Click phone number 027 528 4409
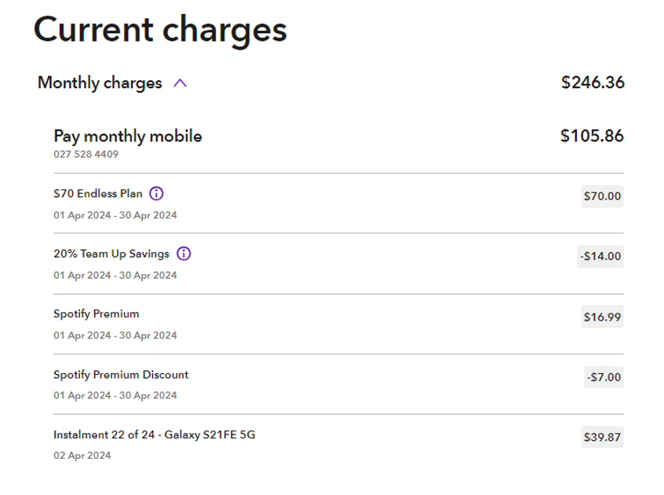This screenshot has width=664, height=495. (x=86, y=154)
